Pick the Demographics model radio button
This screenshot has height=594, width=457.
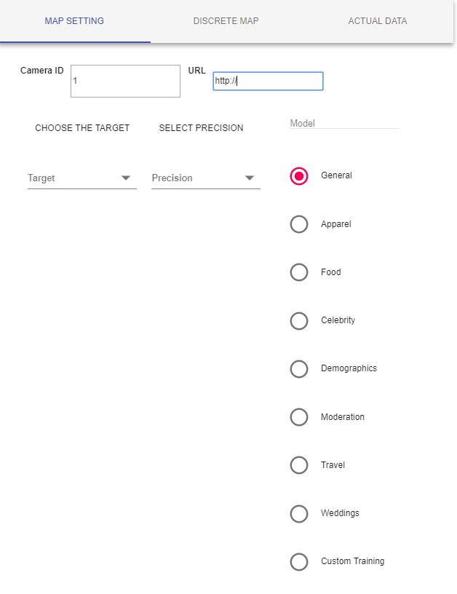point(299,369)
